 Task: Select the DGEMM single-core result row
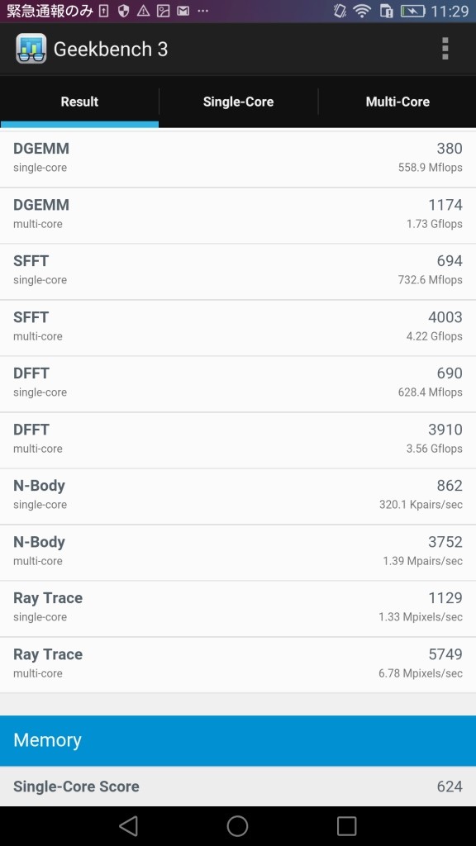tap(238, 159)
